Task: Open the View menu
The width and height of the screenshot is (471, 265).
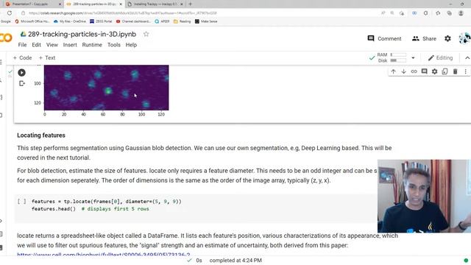Action: (x=52, y=45)
